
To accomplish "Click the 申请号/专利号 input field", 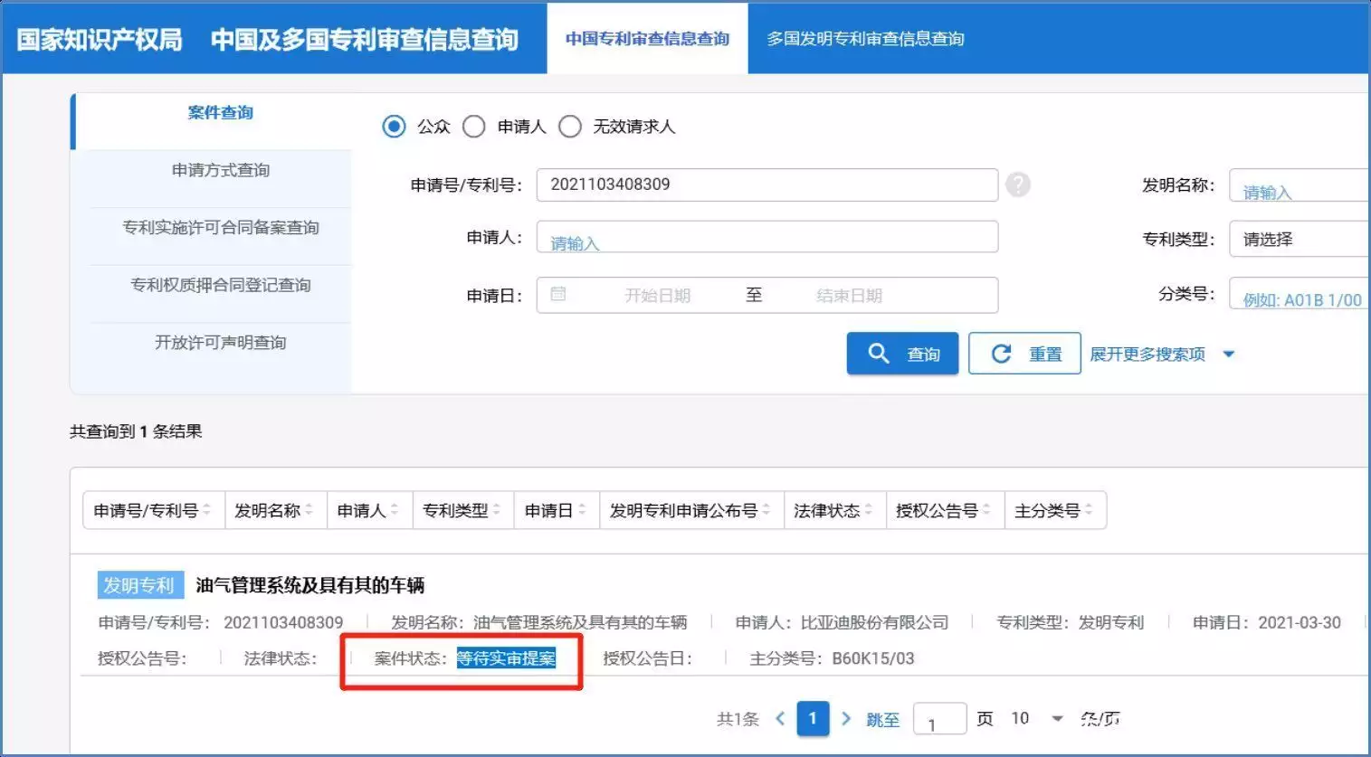I will point(766,185).
